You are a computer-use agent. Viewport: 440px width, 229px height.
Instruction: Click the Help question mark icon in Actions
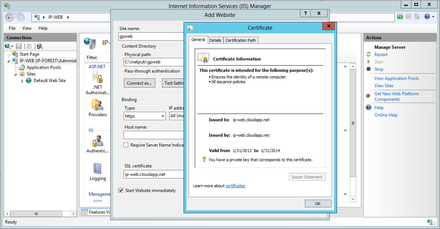pos(369,107)
